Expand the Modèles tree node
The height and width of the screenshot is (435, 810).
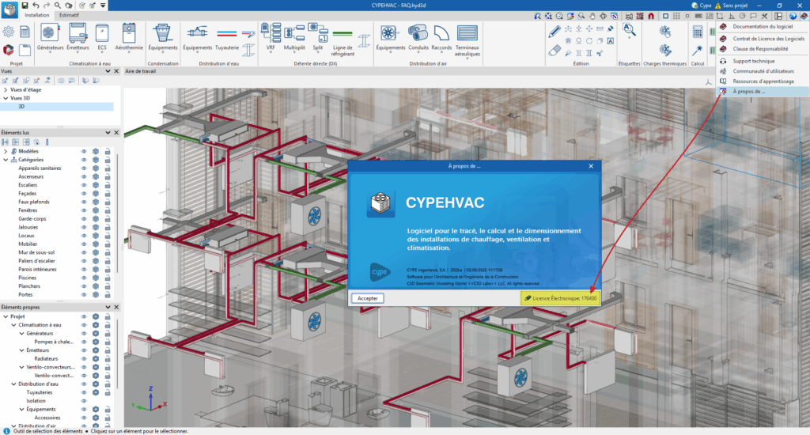(x=6, y=151)
